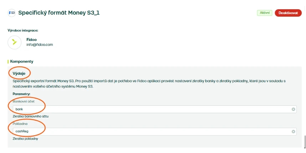Image resolution: width=306 pixels, height=153 pixels.
Task: Click the Parametry label
Action: tap(21, 94)
